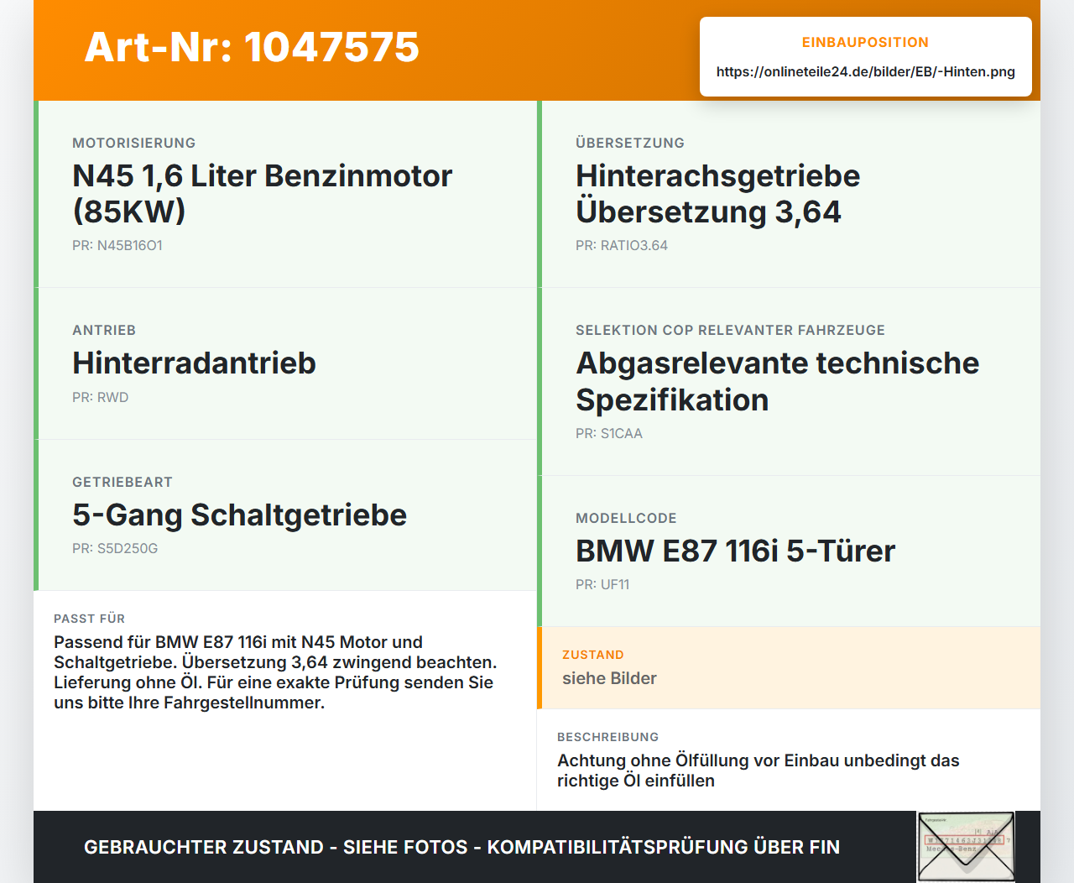Click the ANTRIEB label
Viewport: 1074px width, 883px height.
coord(104,330)
